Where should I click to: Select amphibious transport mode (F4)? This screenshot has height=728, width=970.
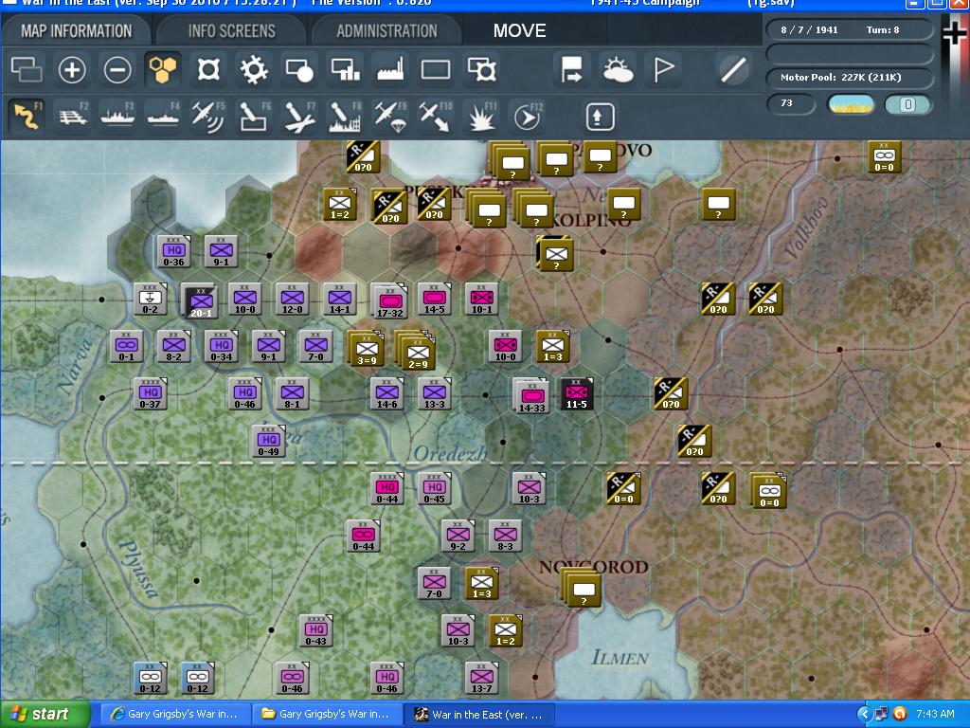[163, 116]
